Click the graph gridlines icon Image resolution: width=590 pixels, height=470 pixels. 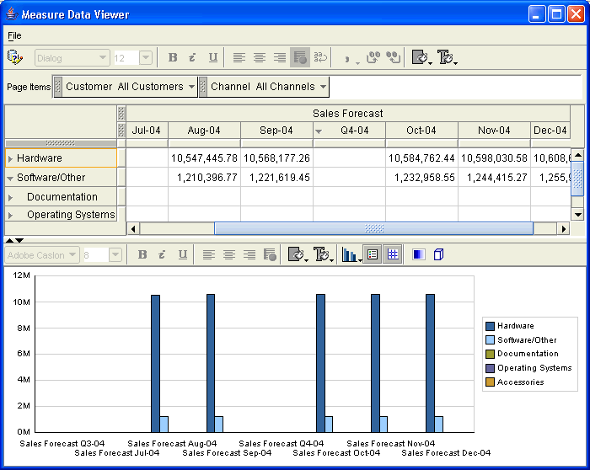[392, 254]
